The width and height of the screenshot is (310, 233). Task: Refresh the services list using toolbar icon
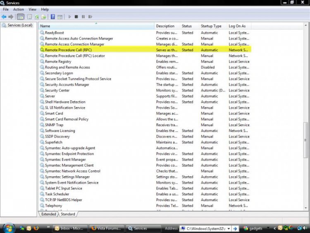(x=36, y=17)
